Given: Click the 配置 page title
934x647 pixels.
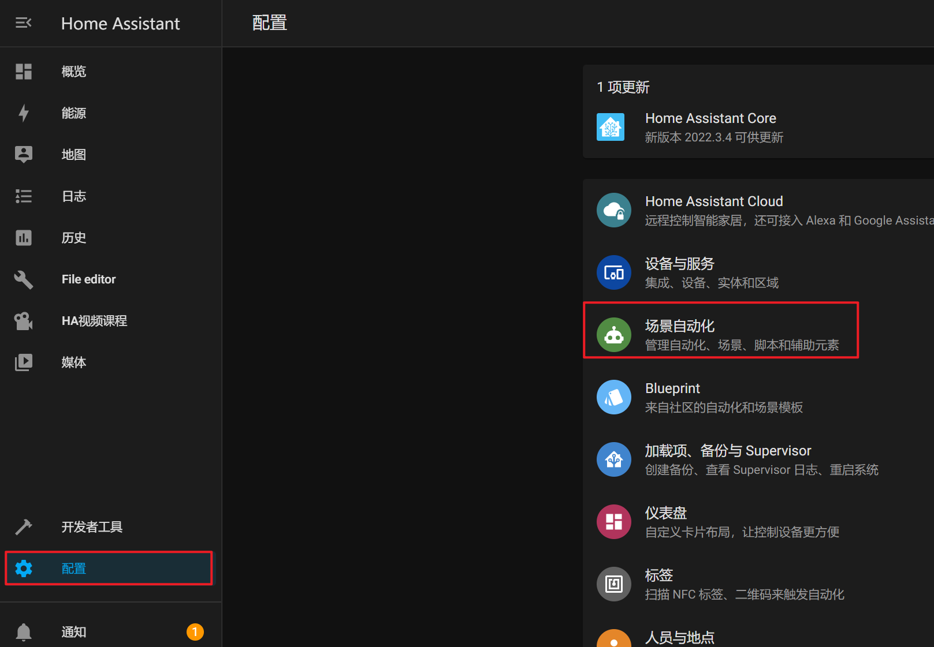Looking at the screenshot, I should pyautogui.click(x=270, y=23).
